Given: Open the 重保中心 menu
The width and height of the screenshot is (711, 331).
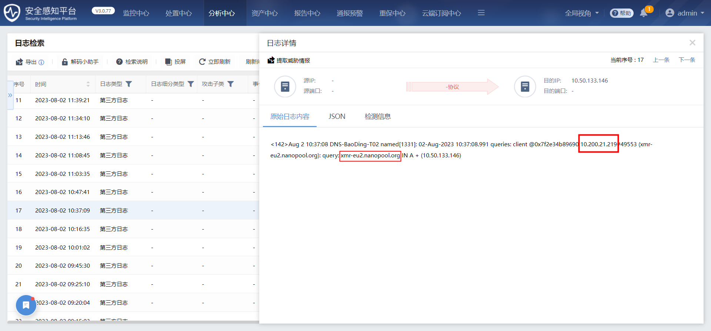Looking at the screenshot, I should click(x=392, y=13).
